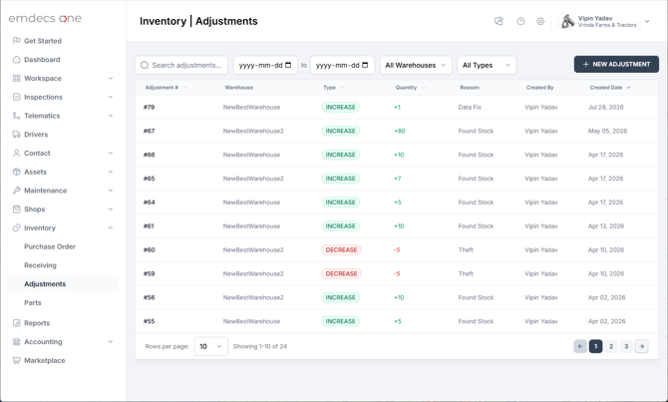Open the end date calendar picker icon
This screenshot has height=402, width=668.
click(x=365, y=65)
